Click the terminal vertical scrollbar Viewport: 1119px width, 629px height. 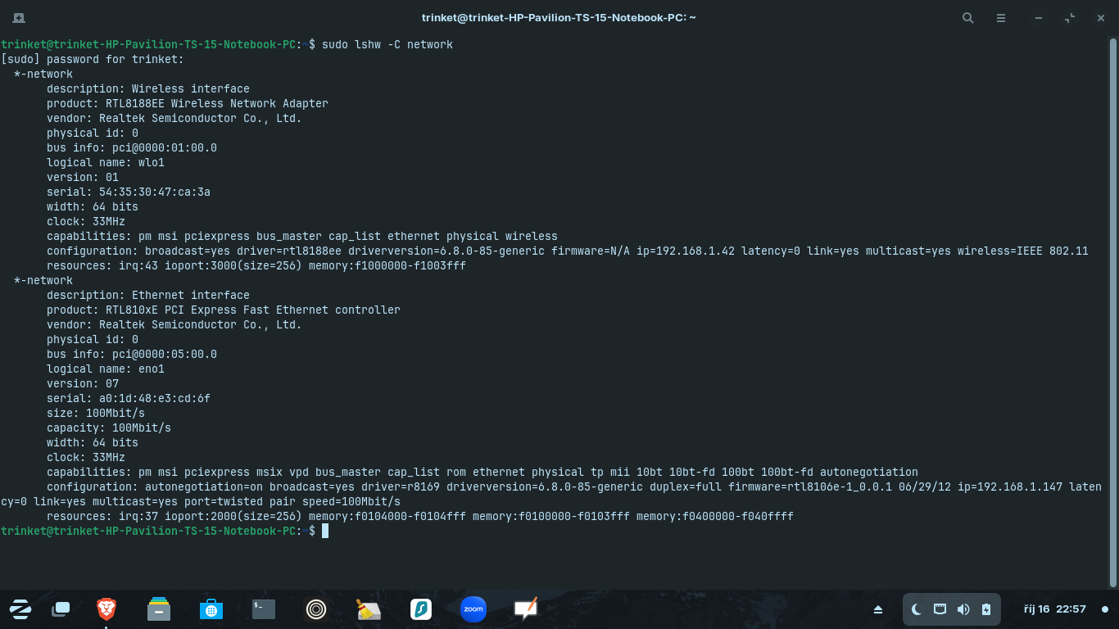1112,311
